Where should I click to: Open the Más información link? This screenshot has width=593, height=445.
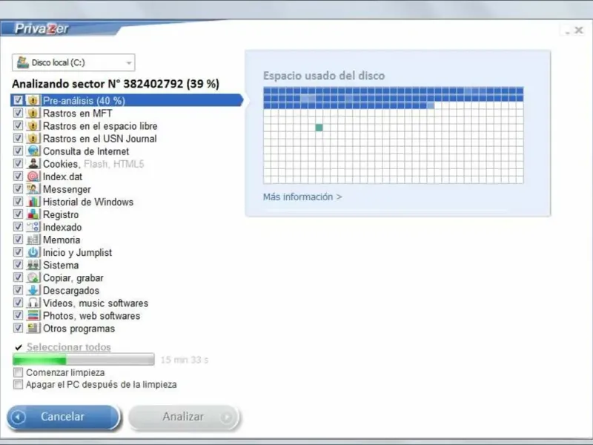tap(302, 197)
